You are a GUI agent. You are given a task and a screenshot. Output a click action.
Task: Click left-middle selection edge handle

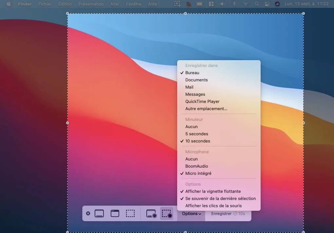67,123
